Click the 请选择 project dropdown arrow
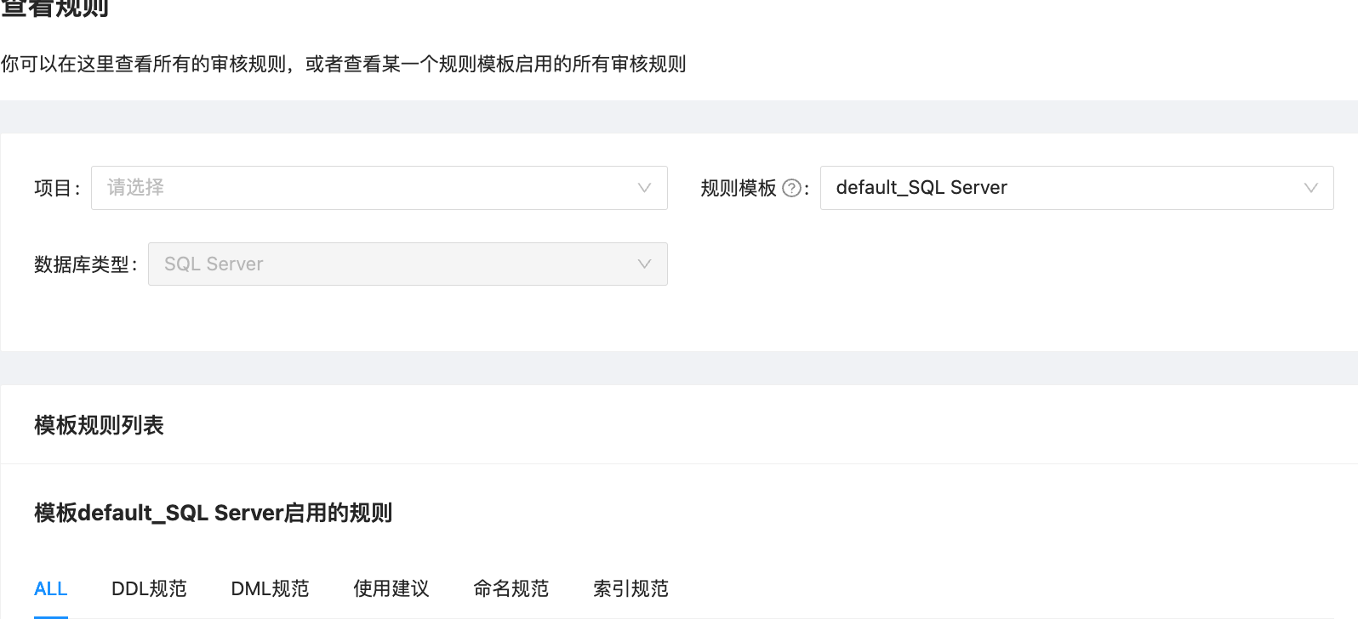Screen dimensions: 1358x619 pos(644,188)
